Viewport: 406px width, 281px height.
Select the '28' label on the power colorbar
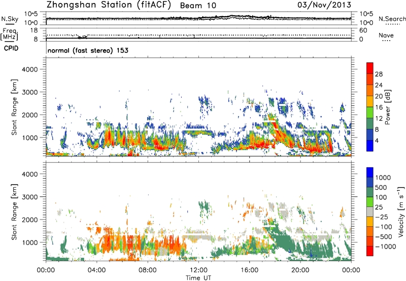click(x=379, y=74)
